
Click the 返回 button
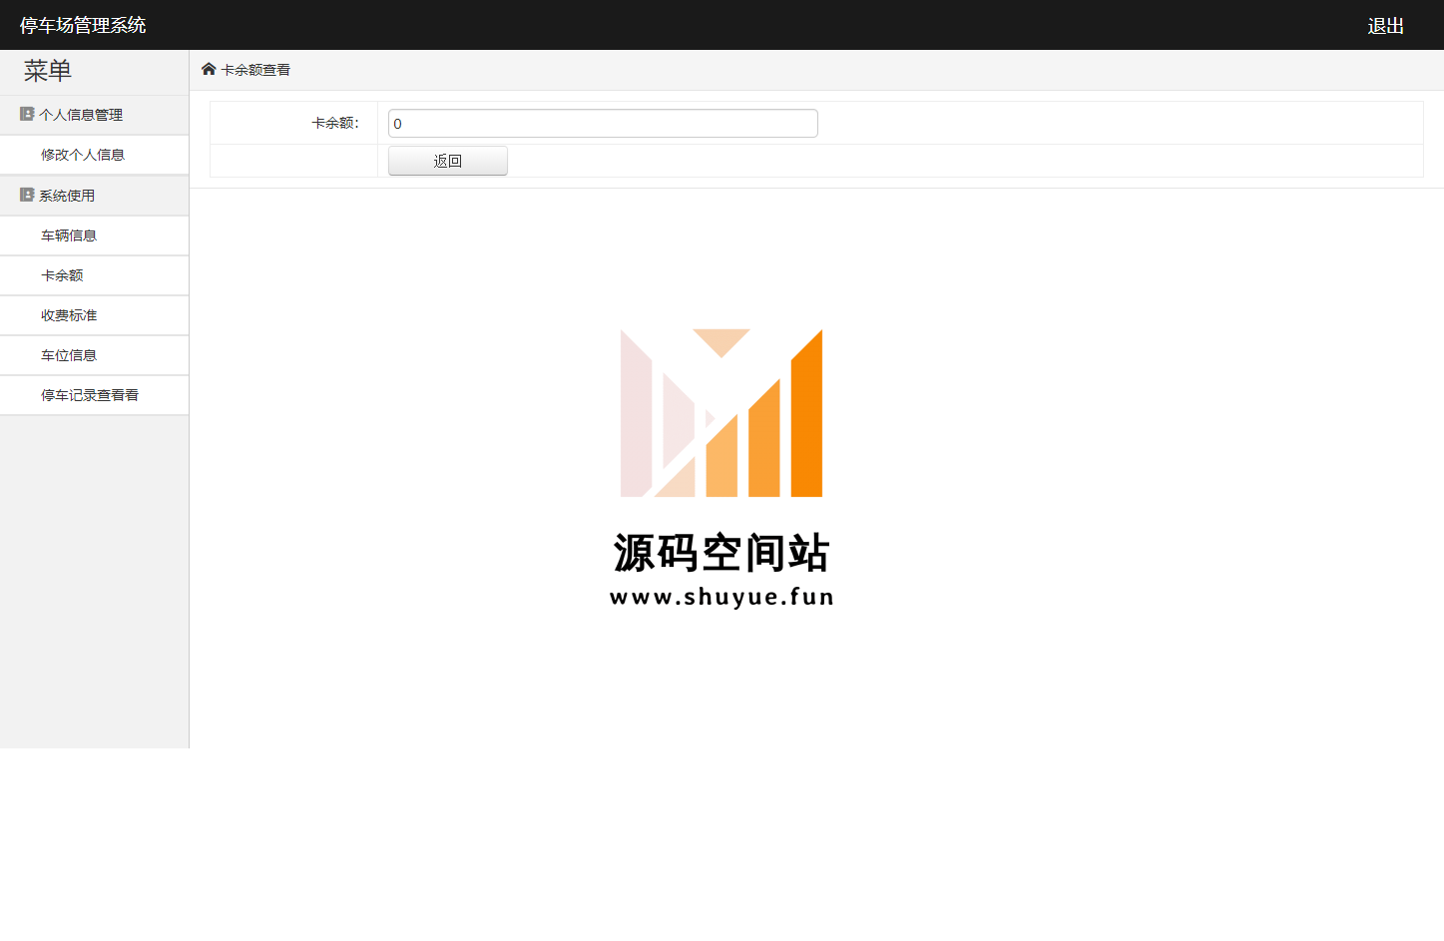(448, 161)
